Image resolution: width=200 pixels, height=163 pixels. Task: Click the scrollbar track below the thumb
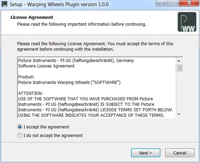(x=179, y=91)
